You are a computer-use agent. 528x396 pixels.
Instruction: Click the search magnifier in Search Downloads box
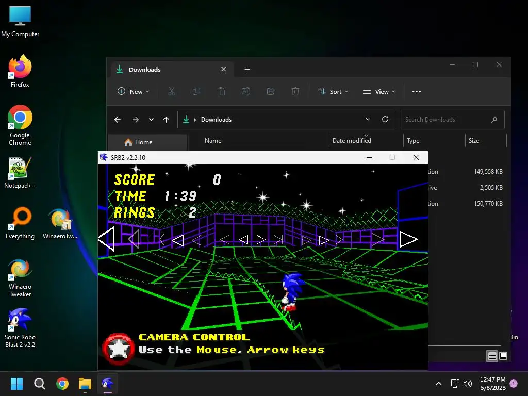click(x=494, y=120)
